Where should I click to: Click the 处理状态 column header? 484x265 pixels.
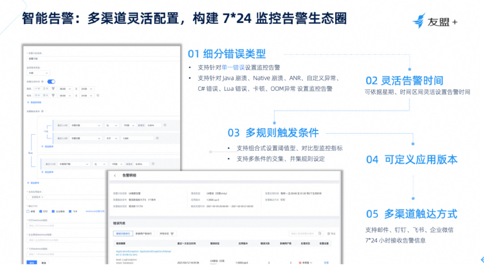[305, 244]
